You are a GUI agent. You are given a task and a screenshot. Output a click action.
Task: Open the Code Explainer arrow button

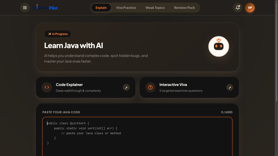pos(126,87)
